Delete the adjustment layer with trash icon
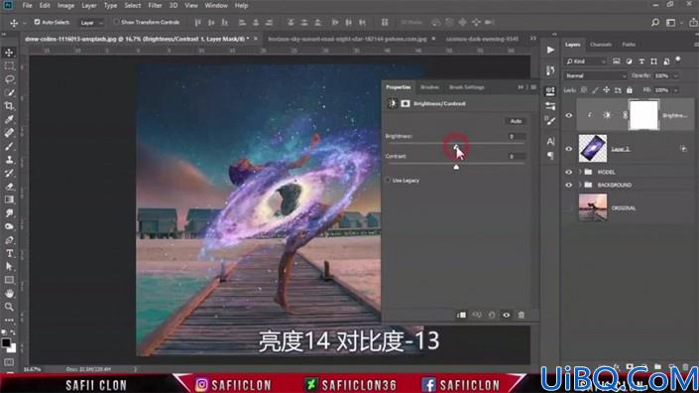The height and width of the screenshot is (393, 699). (x=522, y=315)
